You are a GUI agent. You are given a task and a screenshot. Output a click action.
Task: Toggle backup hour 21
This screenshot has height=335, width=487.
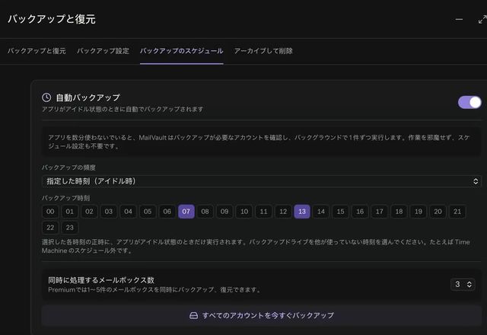457,212
